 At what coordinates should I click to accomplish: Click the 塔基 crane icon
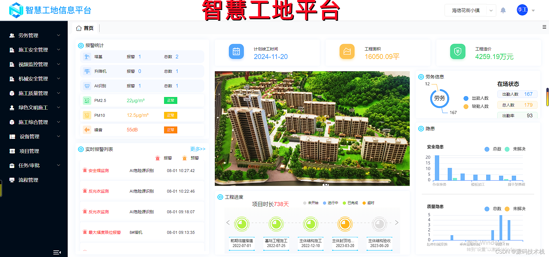pyautogui.click(x=87, y=57)
